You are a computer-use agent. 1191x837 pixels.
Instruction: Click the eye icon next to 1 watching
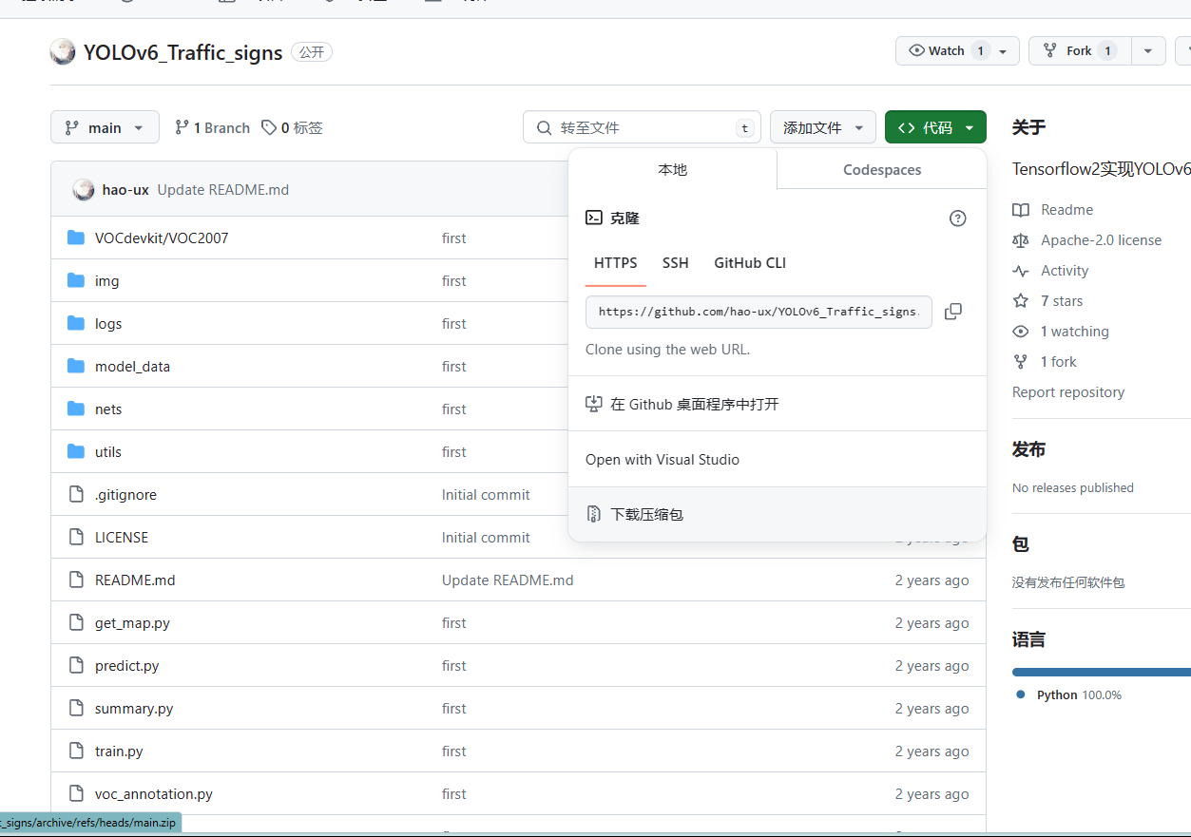(1021, 332)
